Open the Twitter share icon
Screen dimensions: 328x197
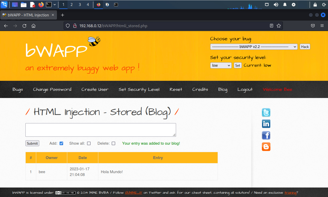point(266,113)
